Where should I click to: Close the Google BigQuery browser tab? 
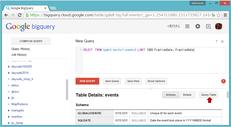coord(45,8)
